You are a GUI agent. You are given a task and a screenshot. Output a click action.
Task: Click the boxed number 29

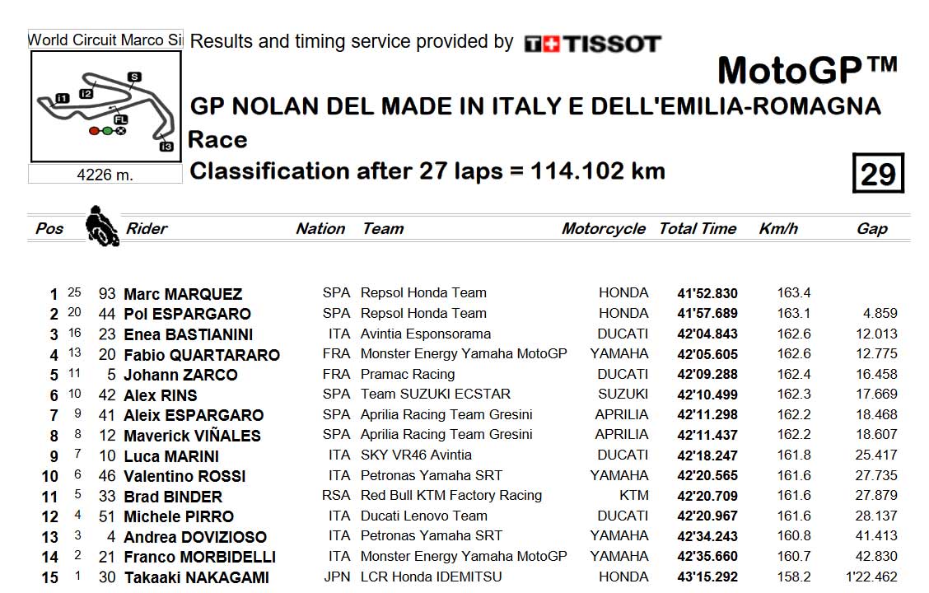pos(878,174)
